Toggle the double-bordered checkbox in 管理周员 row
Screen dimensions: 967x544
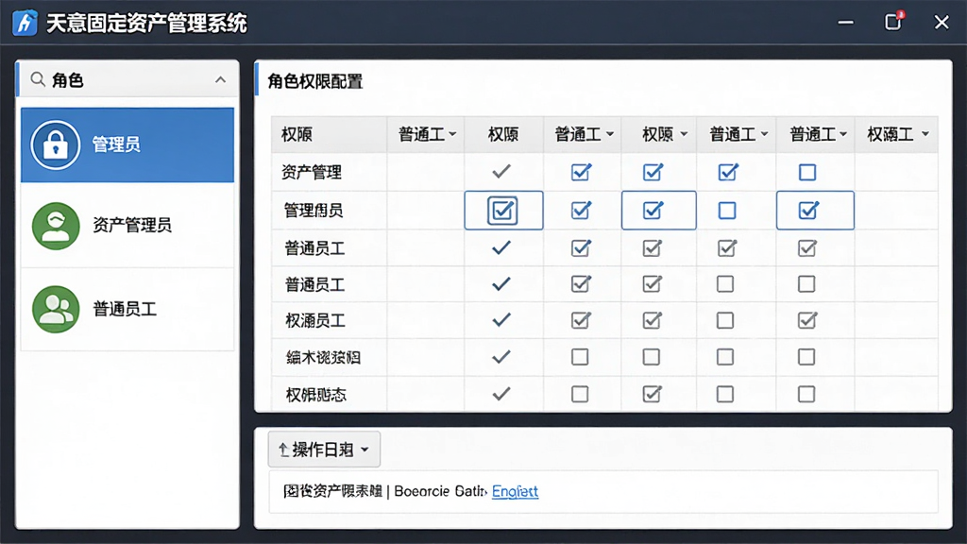tap(502, 211)
